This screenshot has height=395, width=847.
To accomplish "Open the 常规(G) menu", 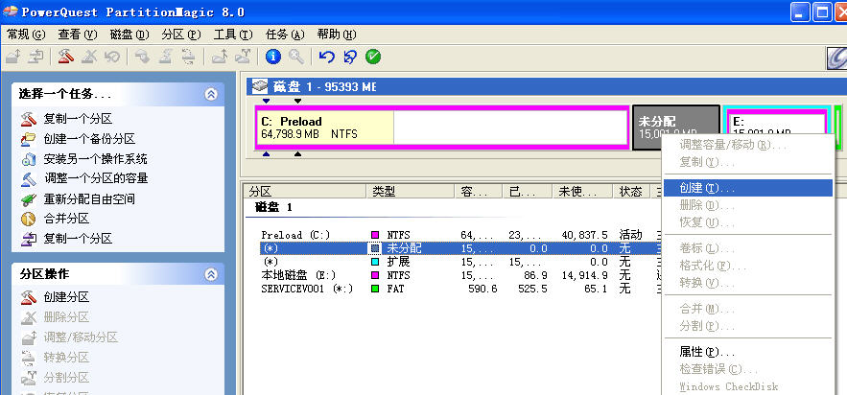I will click(x=26, y=35).
